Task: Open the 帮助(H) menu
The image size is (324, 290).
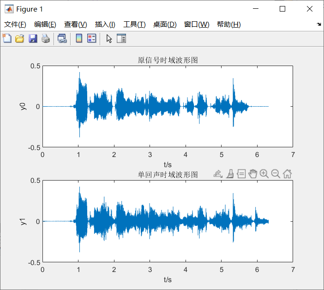Action: (229, 24)
